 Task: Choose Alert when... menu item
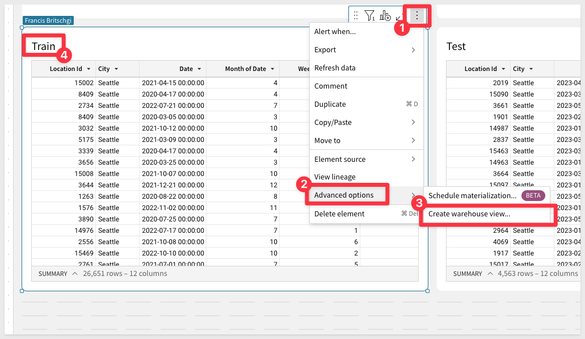(x=335, y=32)
